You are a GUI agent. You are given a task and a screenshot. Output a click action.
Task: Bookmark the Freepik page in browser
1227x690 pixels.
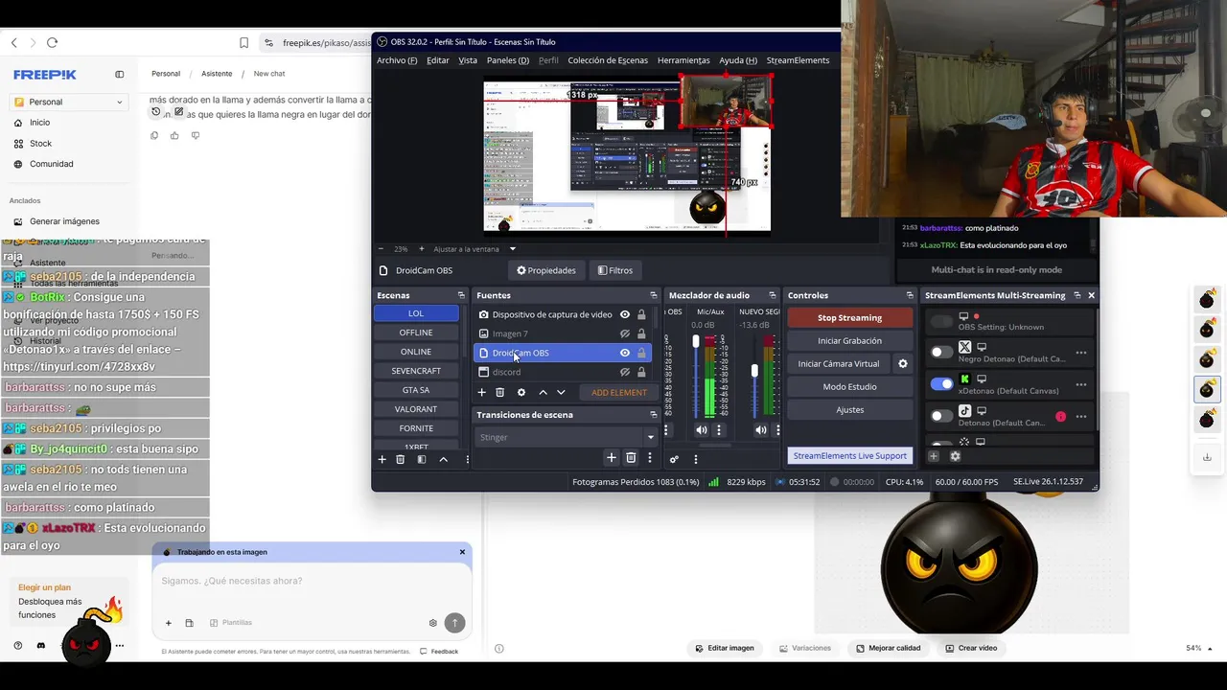tap(243, 42)
